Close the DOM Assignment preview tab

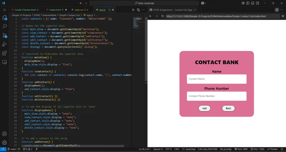click(195, 10)
